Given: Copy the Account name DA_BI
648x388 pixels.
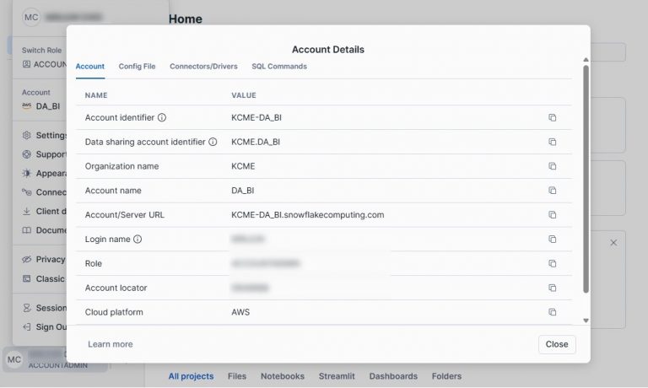Looking at the screenshot, I should (553, 191).
